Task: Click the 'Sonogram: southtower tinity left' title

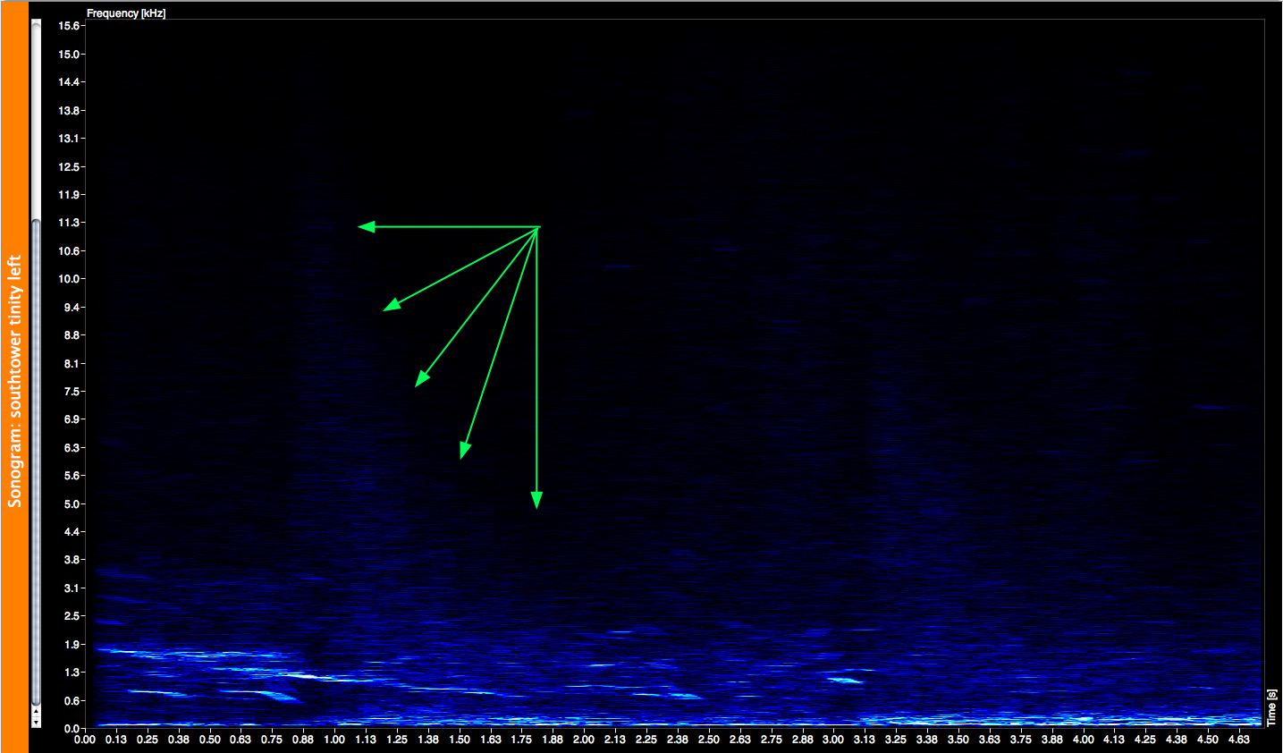Action: point(14,382)
